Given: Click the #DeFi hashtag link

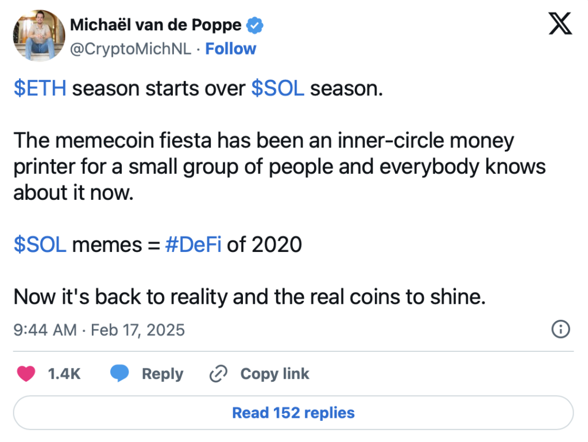Looking at the screenshot, I should (x=193, y=245).
